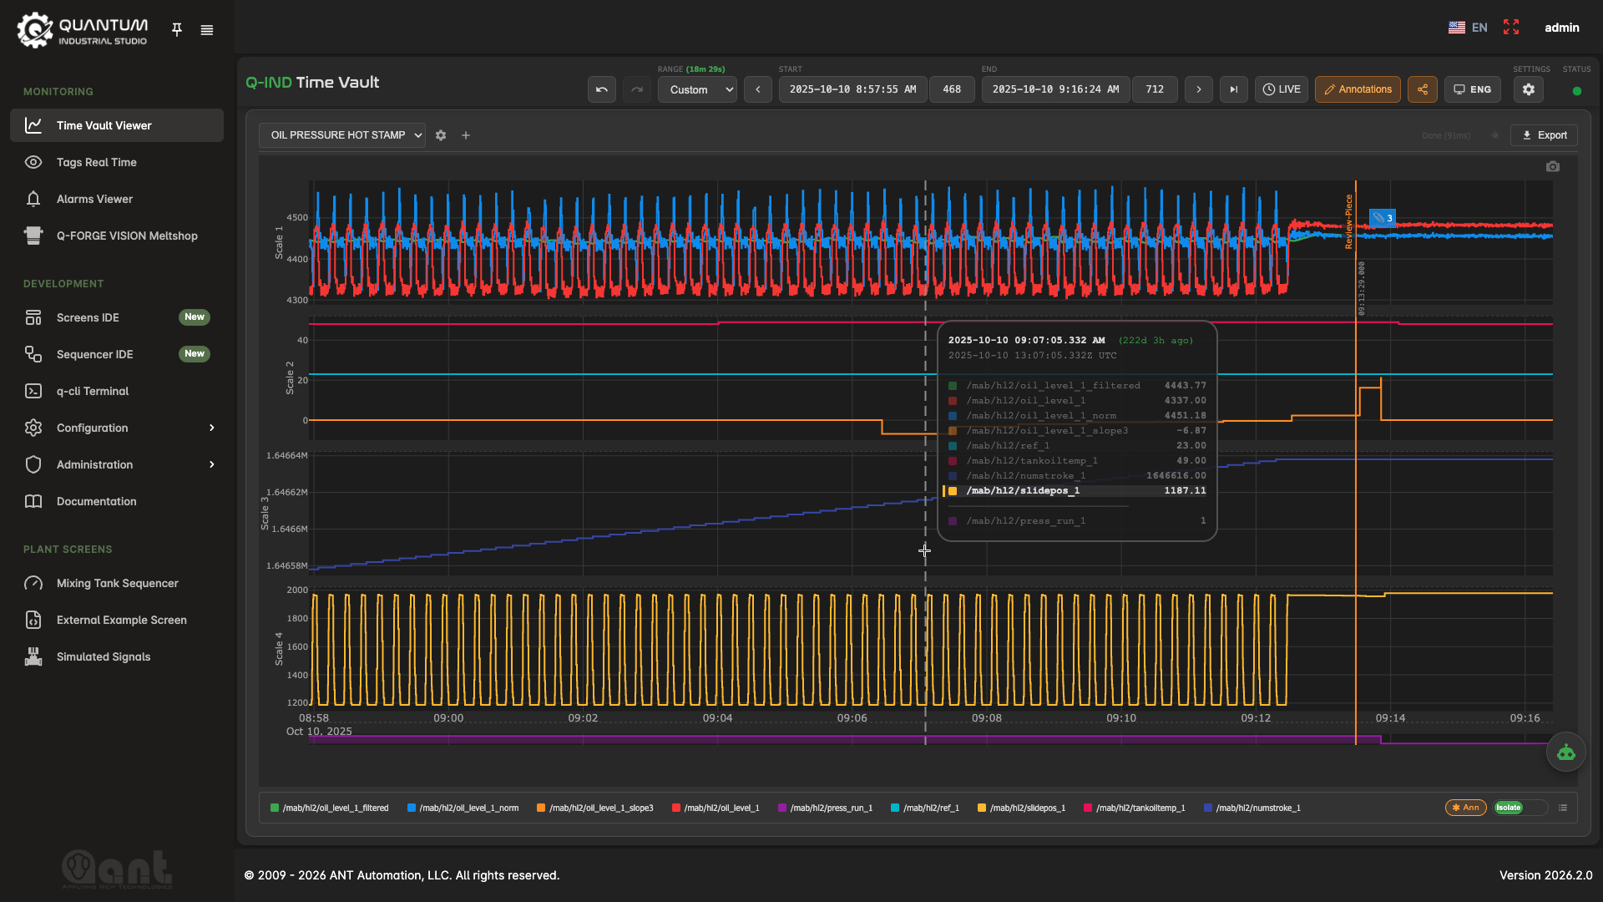The image size is (1603, 902).
Task: Click the redo arrow button
Action: pyautogui.click(x=637, y=89)
